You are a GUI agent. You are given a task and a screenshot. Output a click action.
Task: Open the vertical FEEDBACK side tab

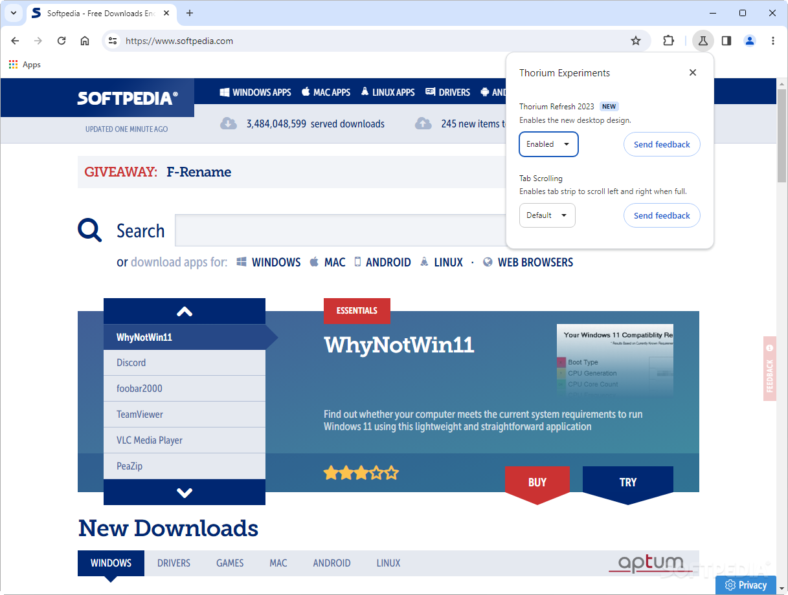tap(770, 369)
